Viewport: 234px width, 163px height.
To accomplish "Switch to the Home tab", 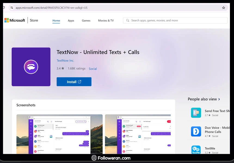I will 56,21.
